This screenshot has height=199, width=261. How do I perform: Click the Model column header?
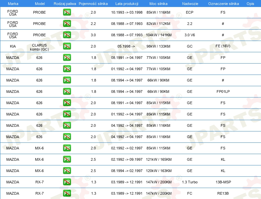[x=40, y=4]
